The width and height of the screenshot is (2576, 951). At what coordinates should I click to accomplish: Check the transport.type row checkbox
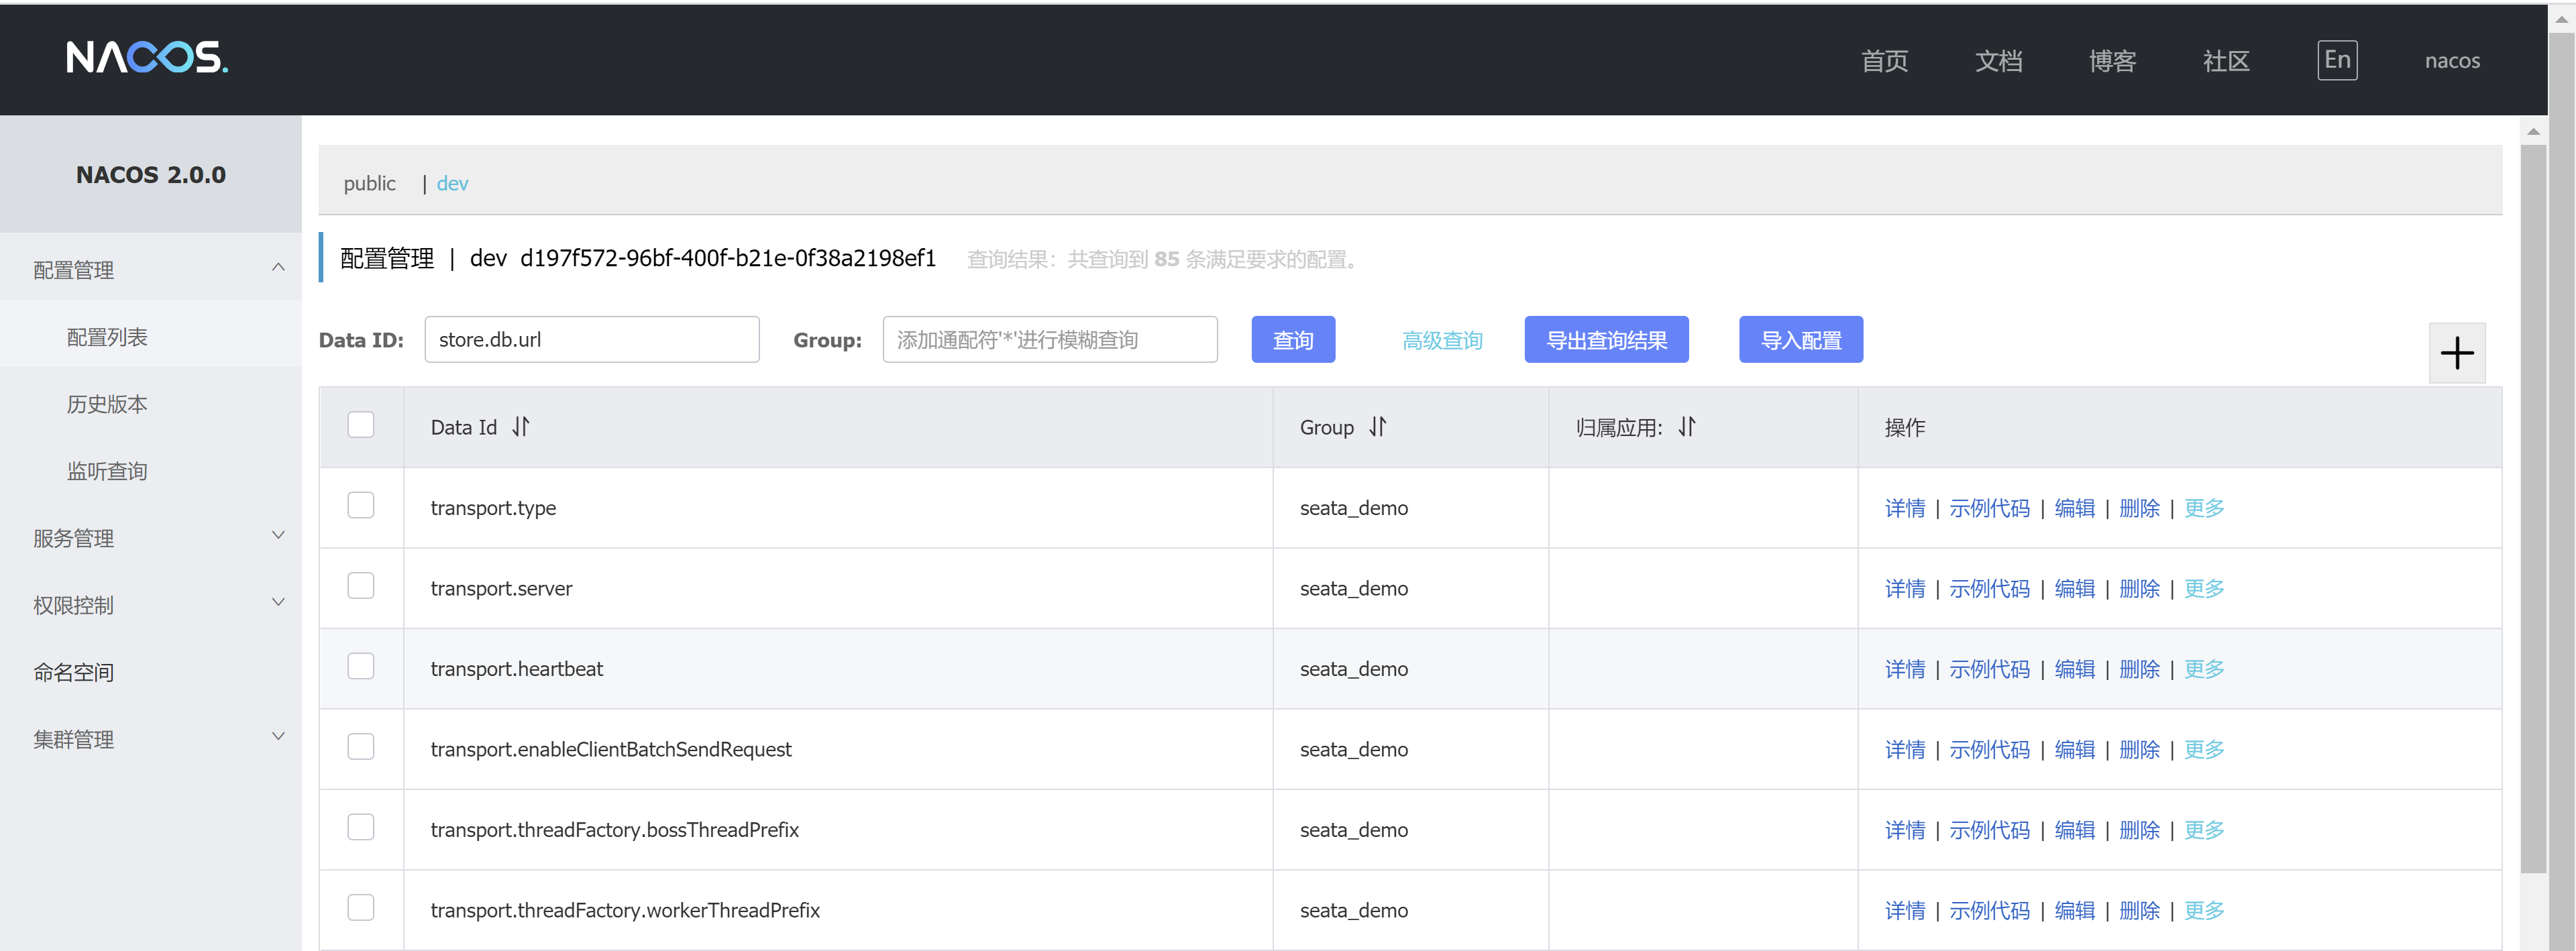tap(361, 505)
